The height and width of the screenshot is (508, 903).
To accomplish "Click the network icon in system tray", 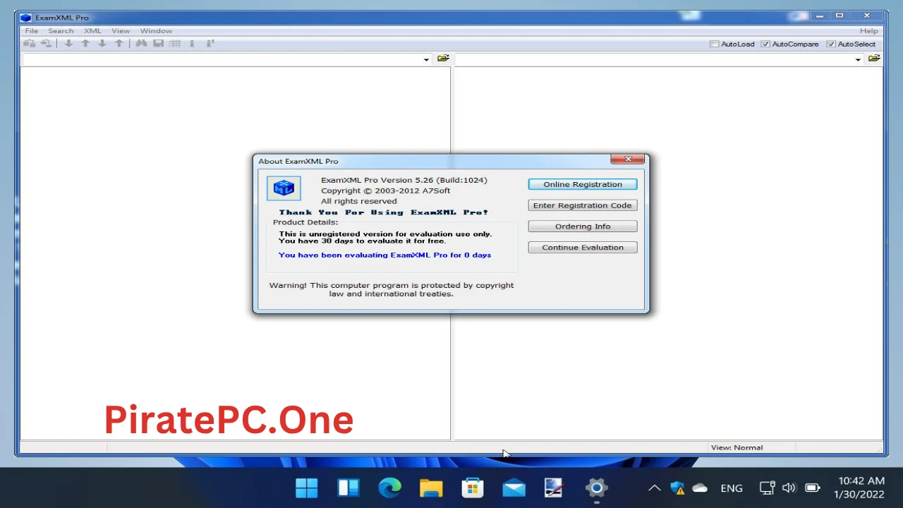I will [768, 488].
